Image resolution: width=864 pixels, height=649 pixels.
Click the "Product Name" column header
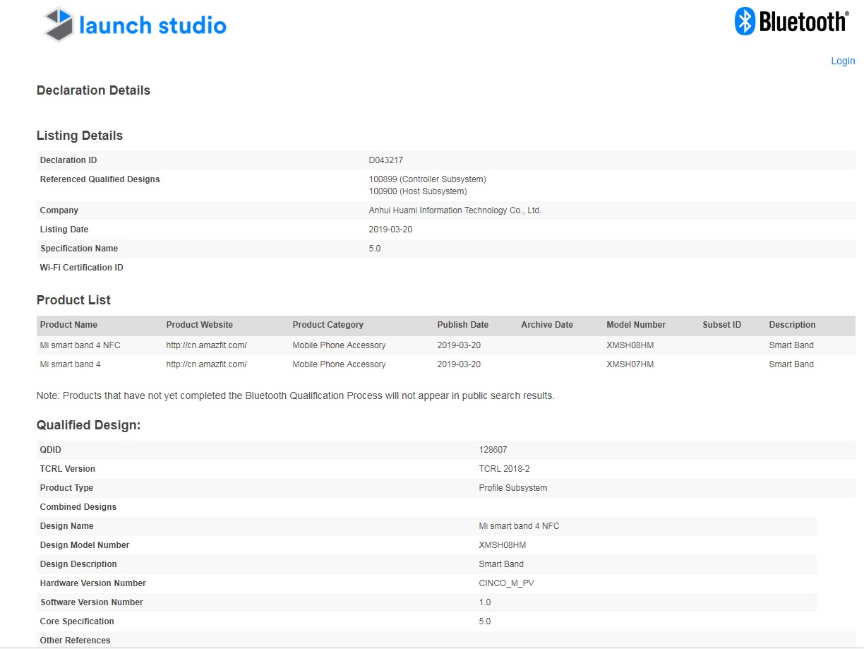[68, 325]
